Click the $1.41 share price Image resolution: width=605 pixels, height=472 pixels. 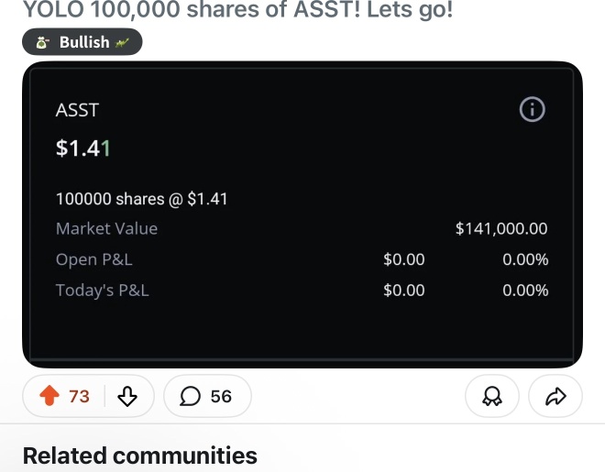[x=82, y=148]
